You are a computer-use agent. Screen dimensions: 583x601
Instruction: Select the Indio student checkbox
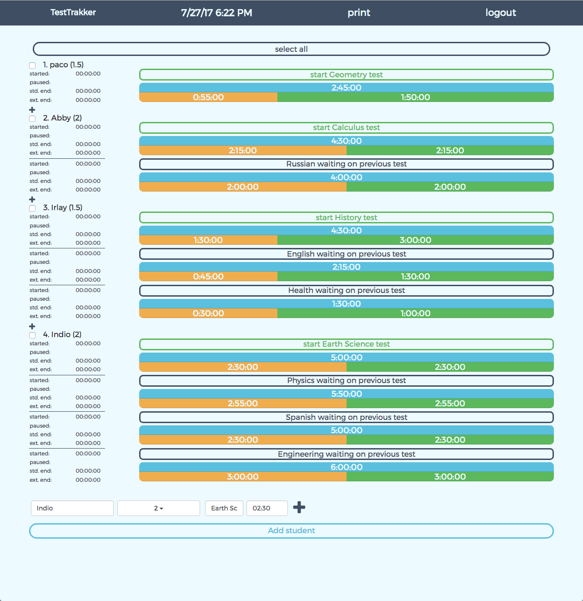pos(32,335)
